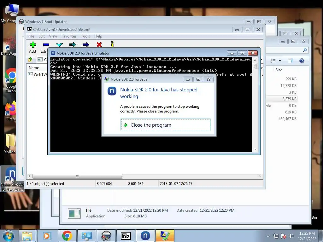
Task: Click the 7-Zip Delete red X icon
Action: click(x=99, y=45)
